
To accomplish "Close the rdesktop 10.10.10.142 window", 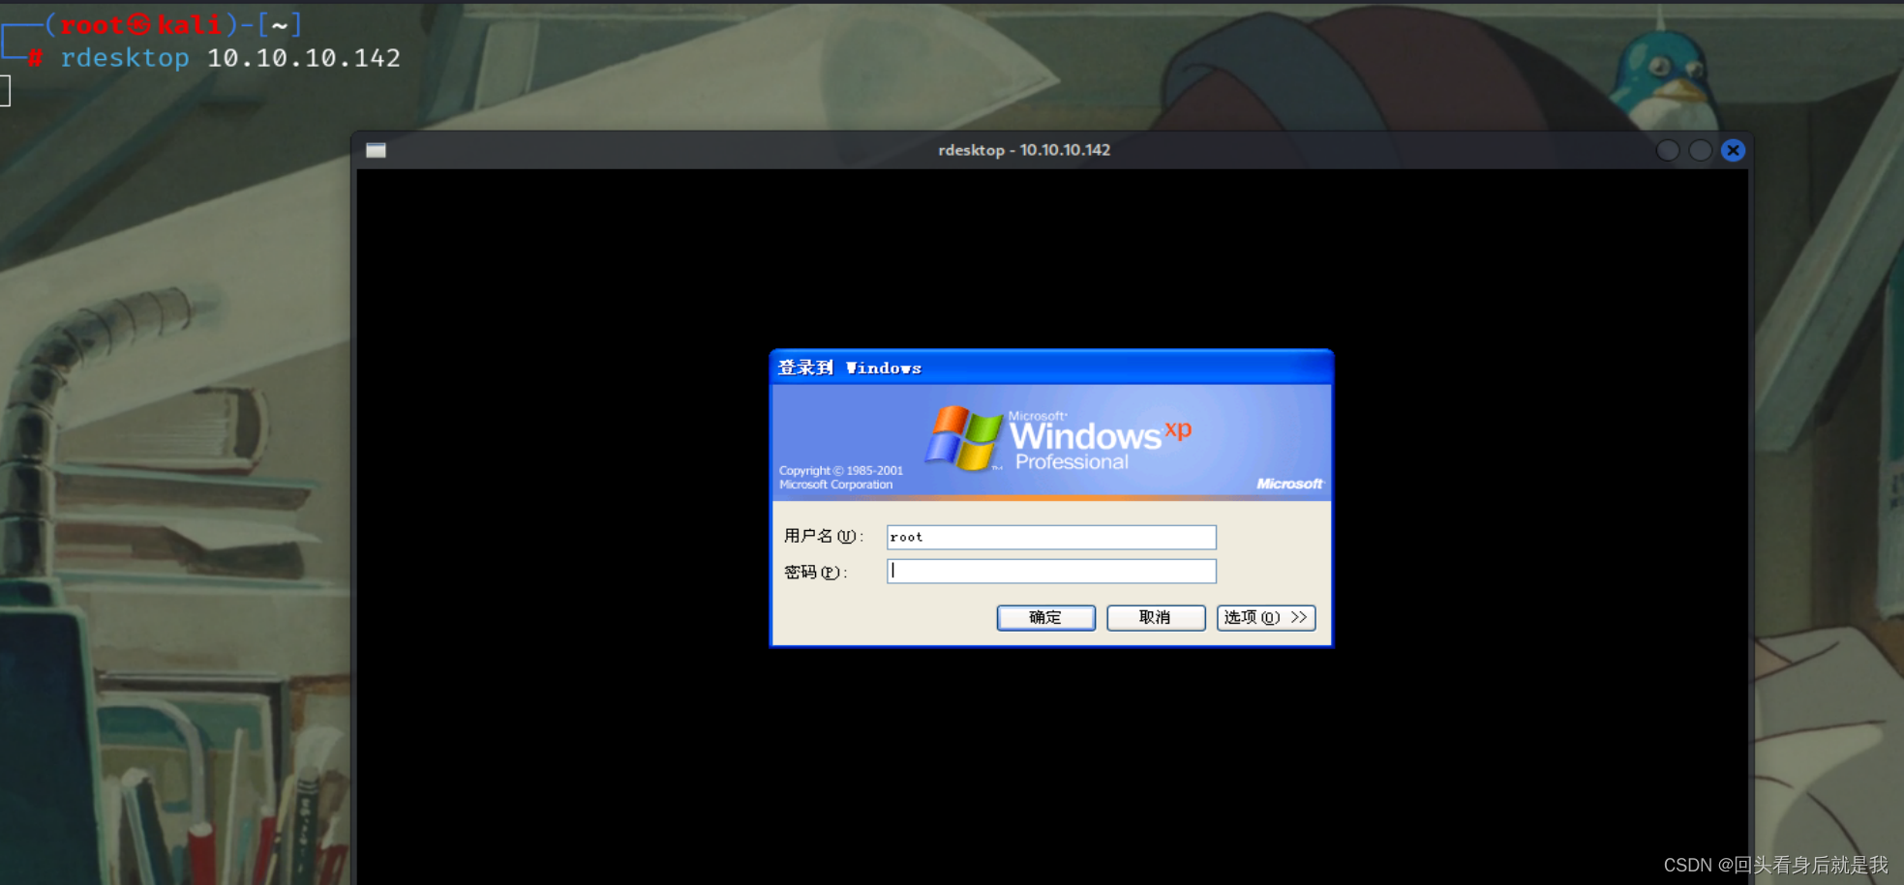I will pos(1733,150).
